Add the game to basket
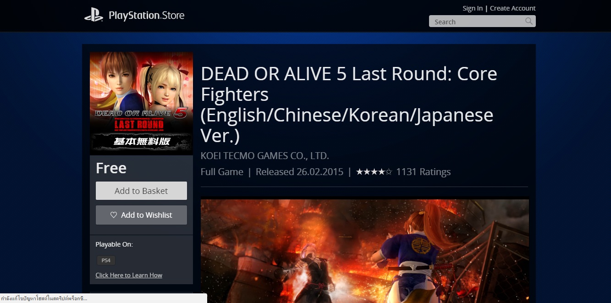The width and height of the screenshot is (611, 303). [x=141, y=191]
